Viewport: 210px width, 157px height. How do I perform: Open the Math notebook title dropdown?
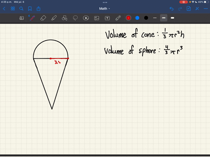click(105, 9)
